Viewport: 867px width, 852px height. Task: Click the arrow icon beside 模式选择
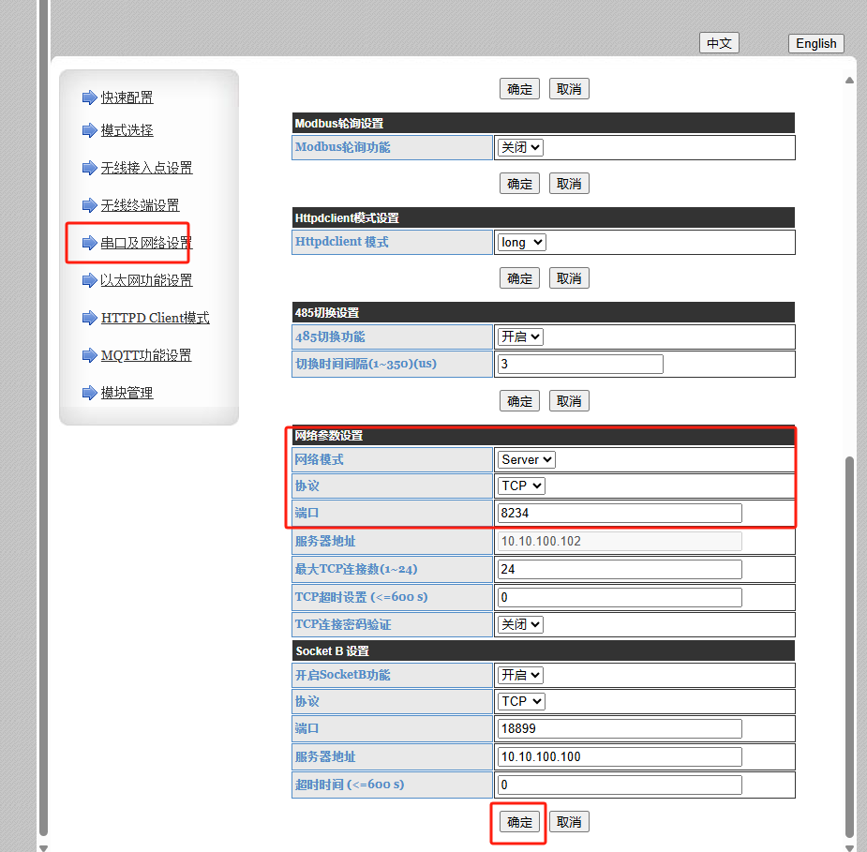point(89,130)
